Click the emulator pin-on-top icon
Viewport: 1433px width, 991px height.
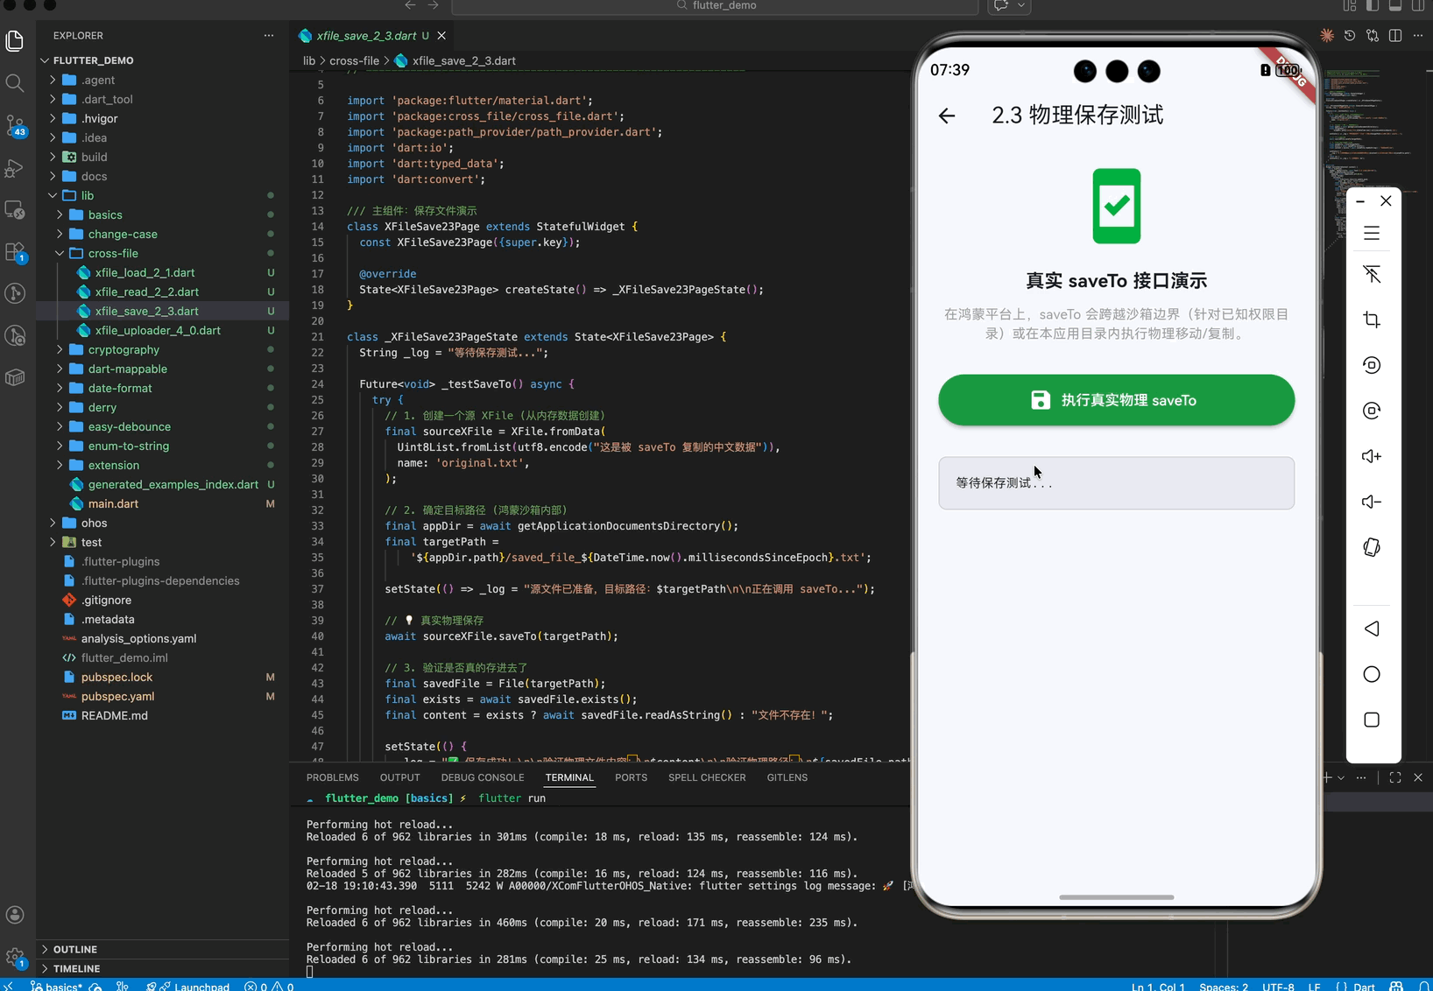1372,275
